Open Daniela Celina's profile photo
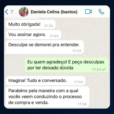The image size is (114, 114). point(24,12)
